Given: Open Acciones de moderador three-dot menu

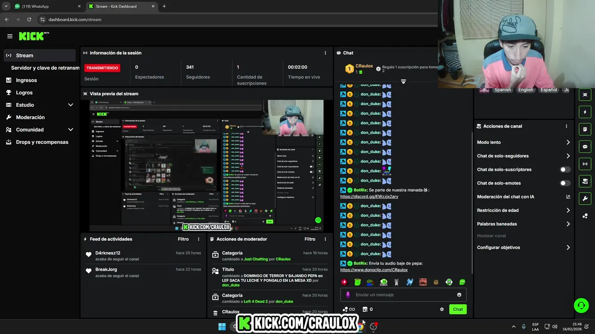Looking at the screenshot, I should [x=325, y=239].
